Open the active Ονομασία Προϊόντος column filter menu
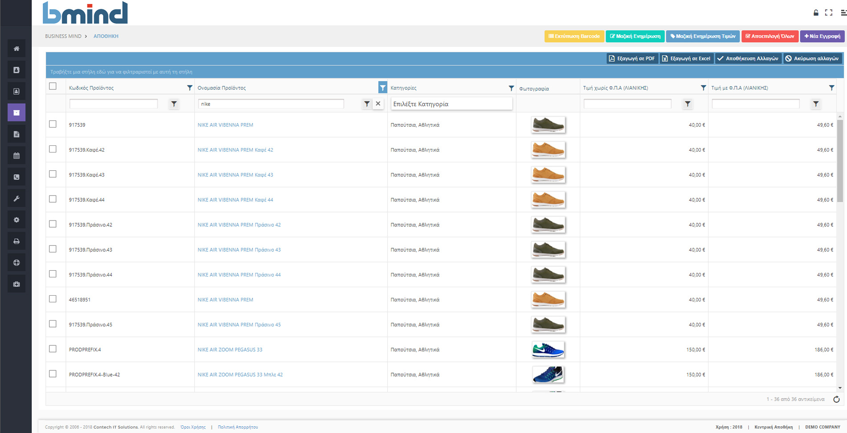This screenshot has height=433, width=847. pos(383,88)
